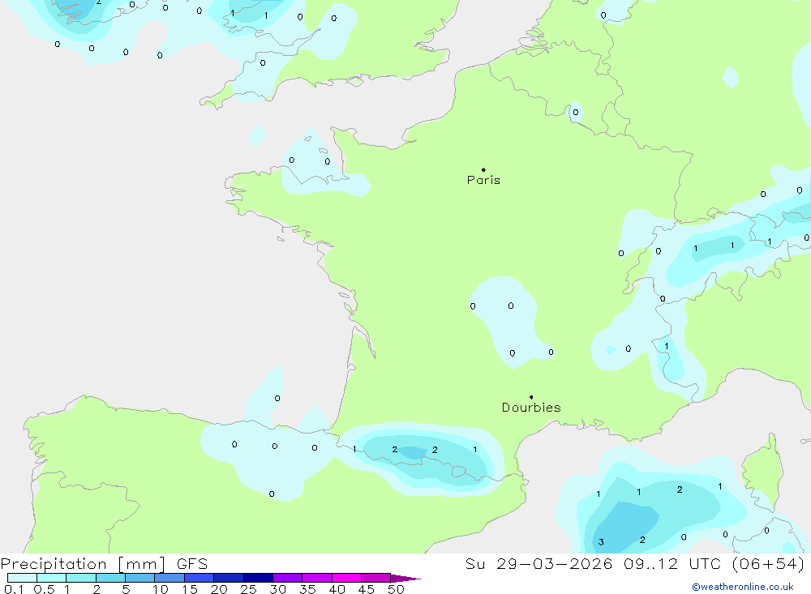Click the arrow tip of the legend scale

pos(406,579)
